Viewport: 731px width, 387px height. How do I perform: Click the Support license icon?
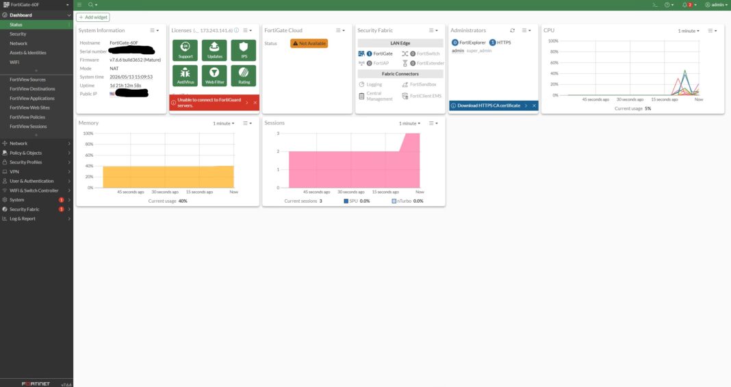(x=185, y=50)
